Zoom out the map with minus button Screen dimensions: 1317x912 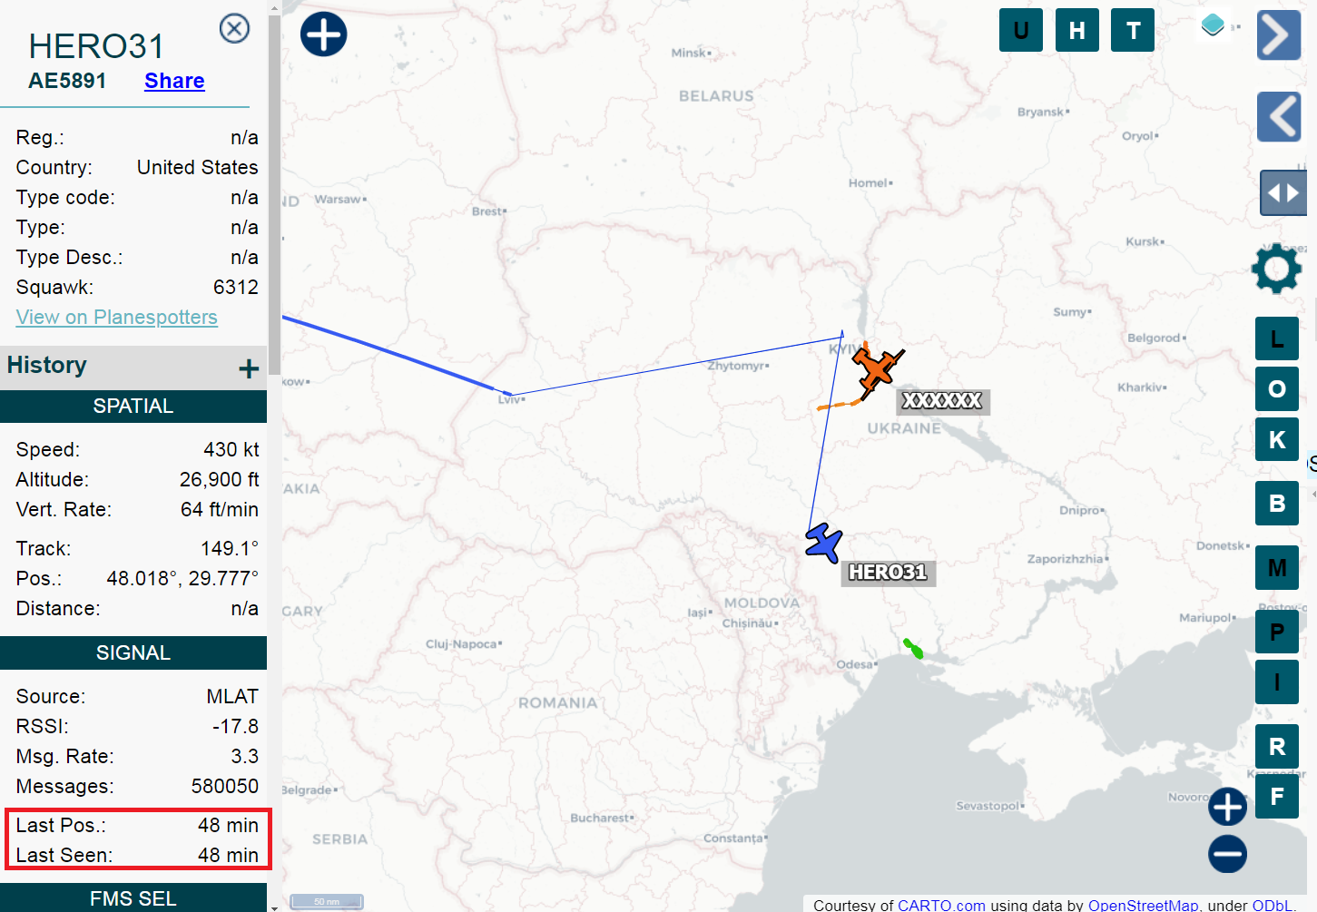point(1227,854)
